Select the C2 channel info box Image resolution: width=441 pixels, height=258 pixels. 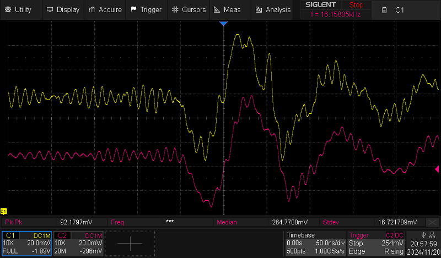(x=78, y=243)
